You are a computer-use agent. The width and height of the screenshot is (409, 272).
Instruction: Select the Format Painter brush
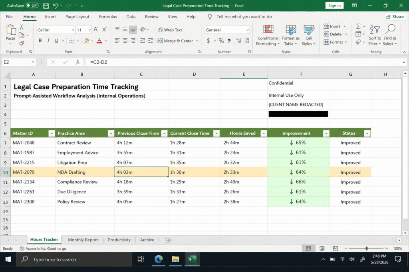(x=22, y=43)
